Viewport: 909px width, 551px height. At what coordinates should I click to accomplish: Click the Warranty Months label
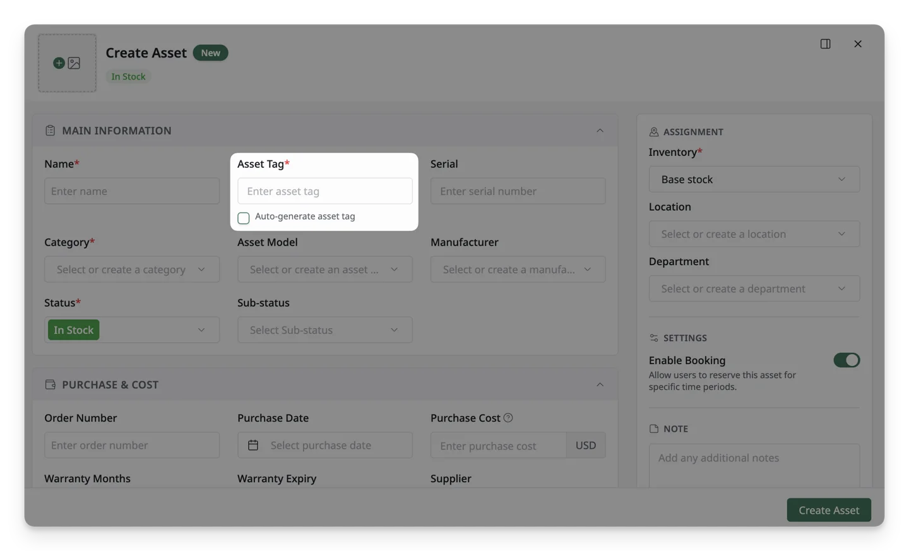87,478
